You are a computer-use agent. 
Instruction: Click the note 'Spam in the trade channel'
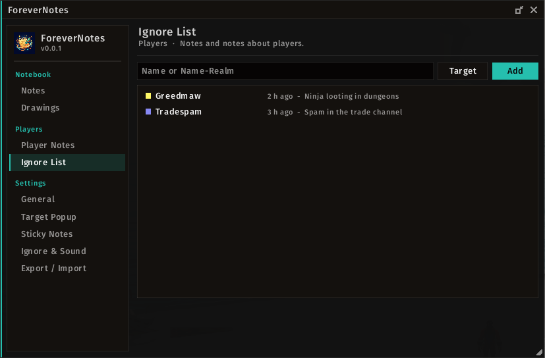(x=353, y=112)
